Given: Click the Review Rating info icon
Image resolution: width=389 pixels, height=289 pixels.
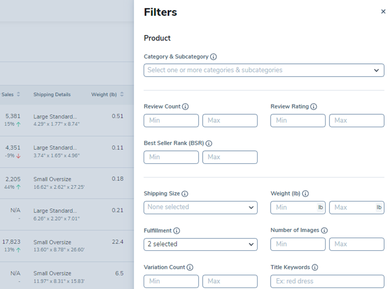Looking at the screenshot, I should click(314, 106).
